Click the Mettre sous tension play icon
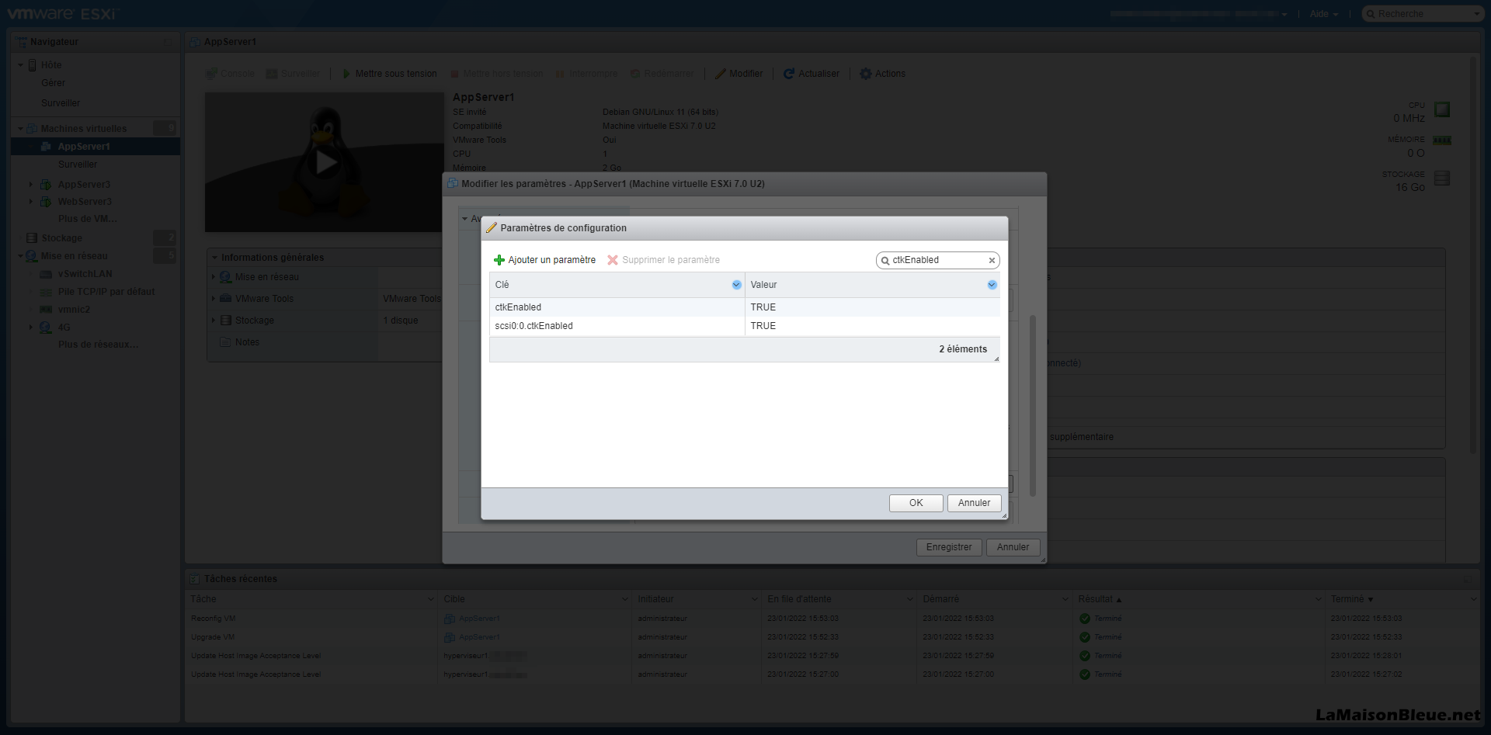 346,74
